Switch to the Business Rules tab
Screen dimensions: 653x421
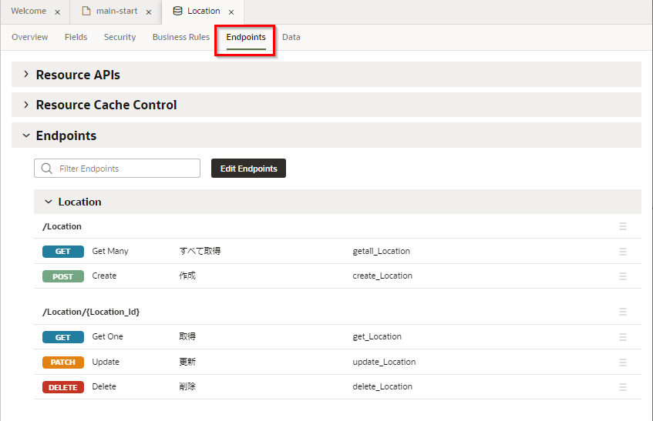coord(180,37)
